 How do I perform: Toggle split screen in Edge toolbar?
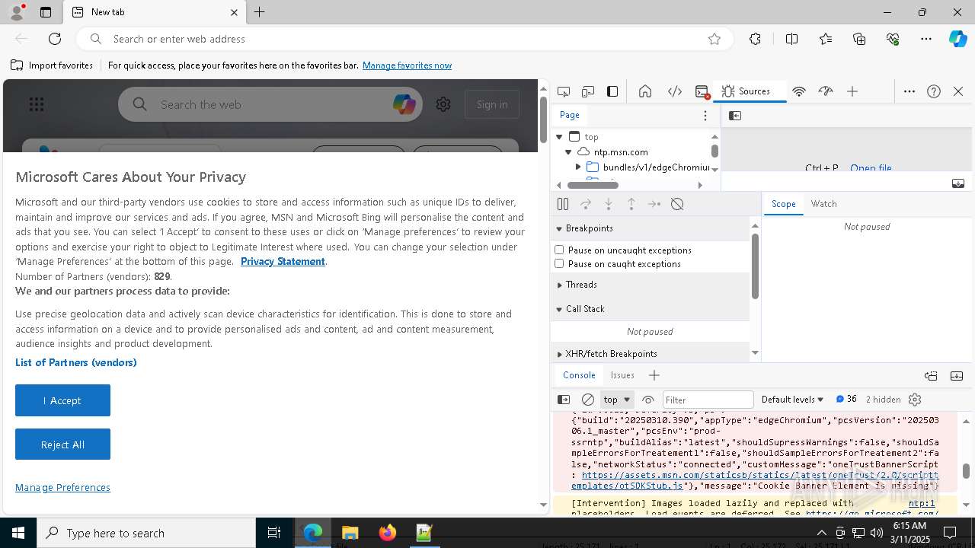tap(792, 39)
